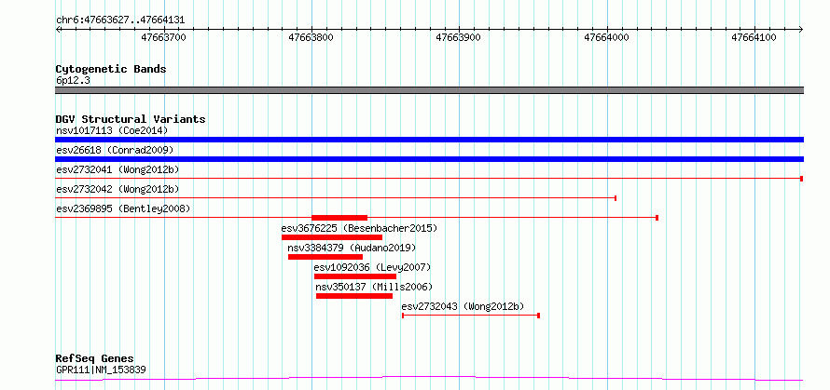Click the 47664100 ruler position

pyautogui.click(x=754, y=37)
